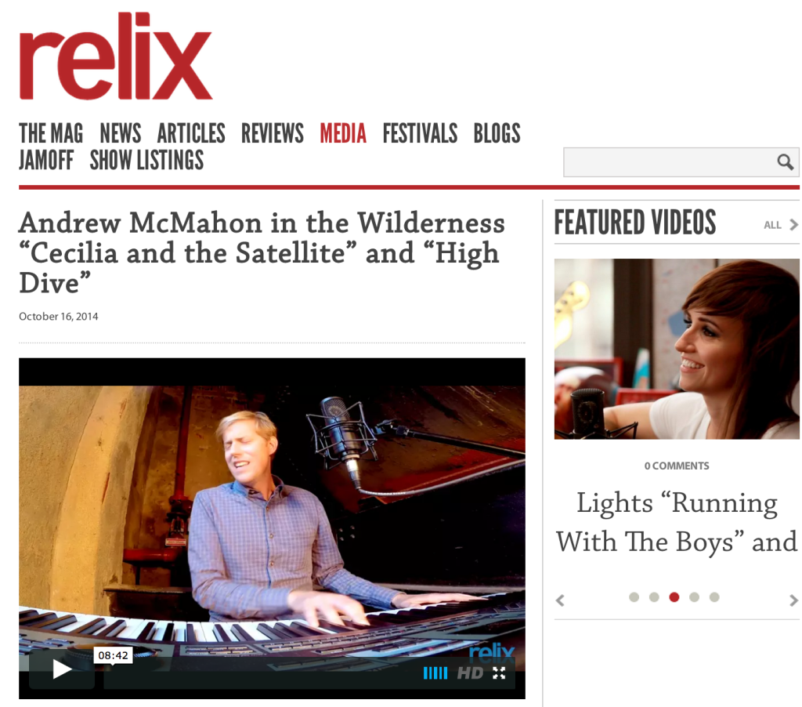Open the FESTIVALS navigation item
The image size is (802, 707).
[420, 133]
